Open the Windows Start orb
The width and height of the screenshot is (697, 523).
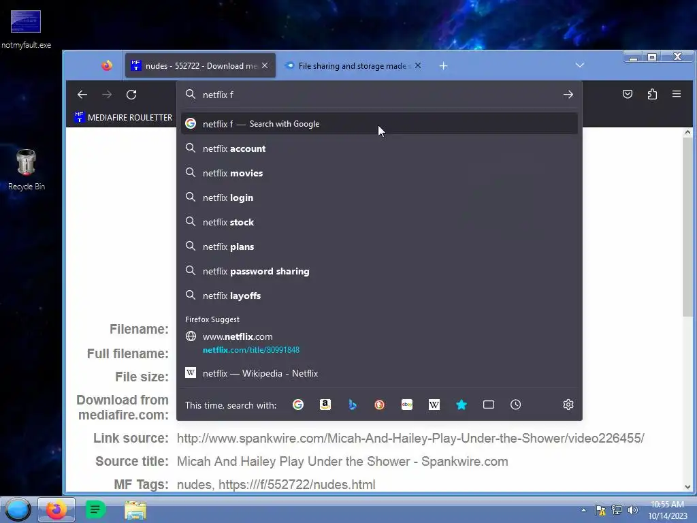[18, 509]
